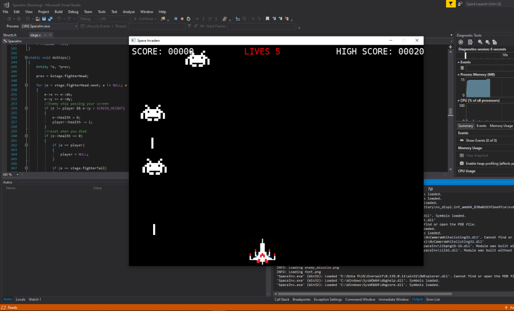
Task: Restart the debugging session
Action: tap(188, 19)
